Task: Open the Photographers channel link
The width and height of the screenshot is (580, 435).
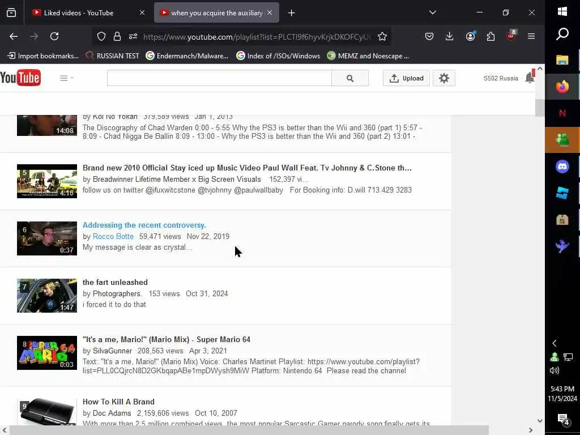Action: (x=117, y=294)
